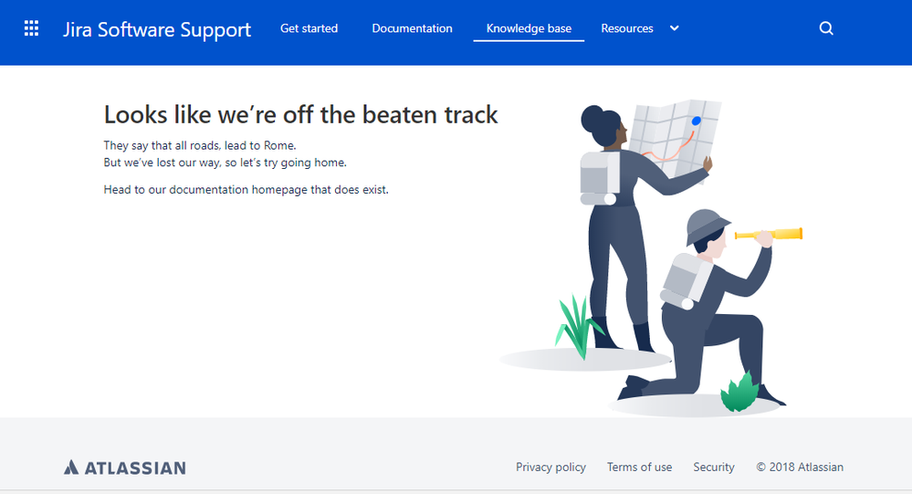Open the Documentation nav link
The height and width of the screenshot is (494, 912).
[x=412, y=28]
